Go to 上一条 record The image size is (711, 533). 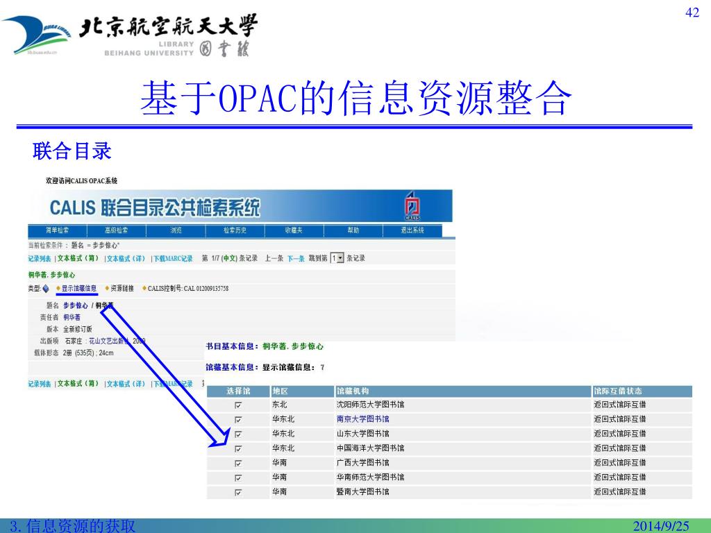[274, 258]
